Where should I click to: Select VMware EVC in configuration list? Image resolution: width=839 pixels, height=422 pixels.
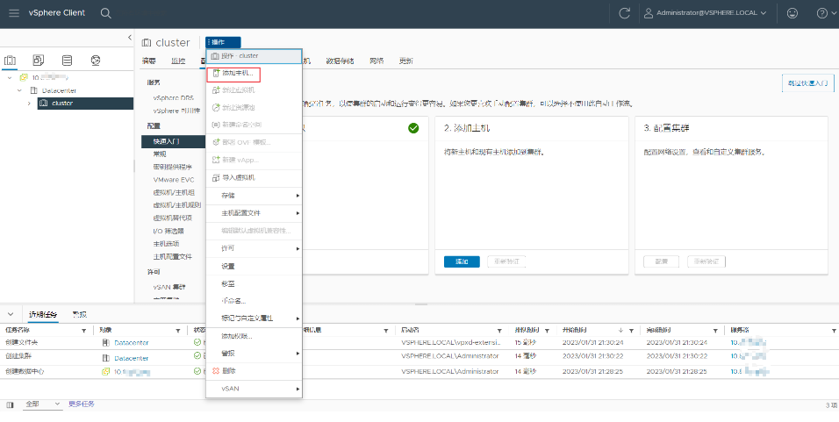coord(174,180)
